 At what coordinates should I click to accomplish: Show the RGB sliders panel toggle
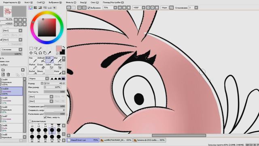pos(35,8)
